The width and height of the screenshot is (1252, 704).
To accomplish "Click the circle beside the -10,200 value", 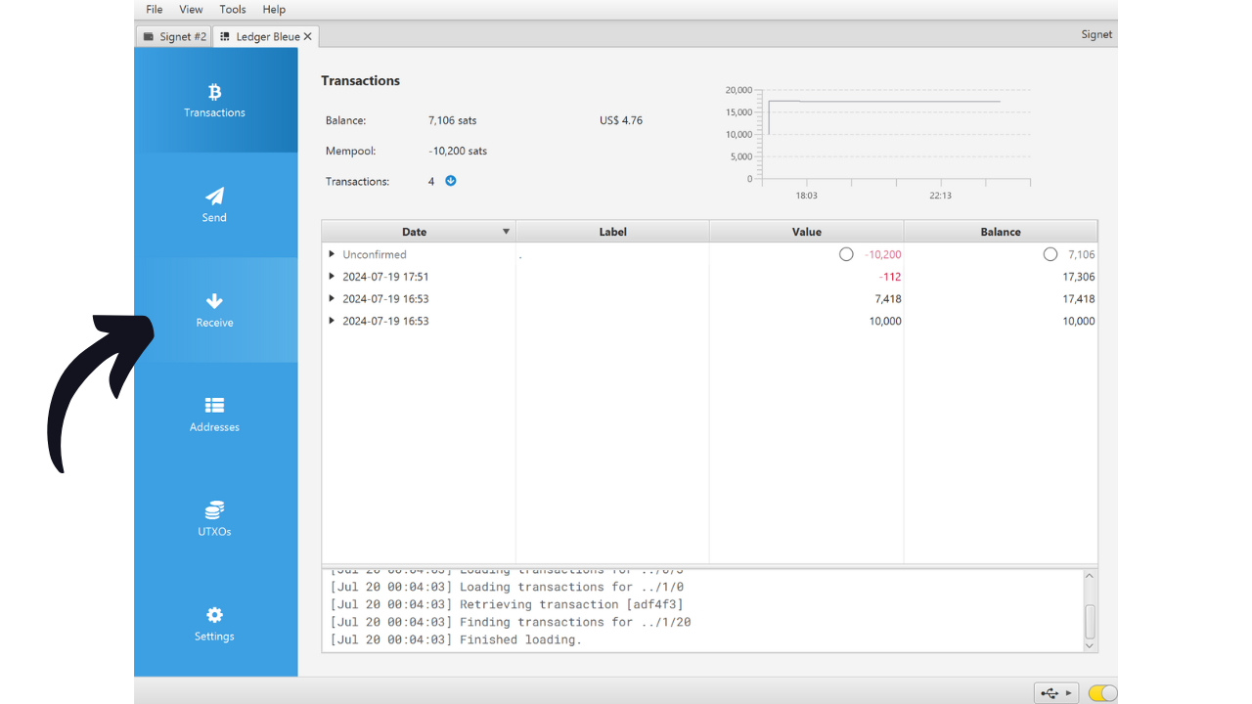I will pyautogui.click(x=846, y=253).
